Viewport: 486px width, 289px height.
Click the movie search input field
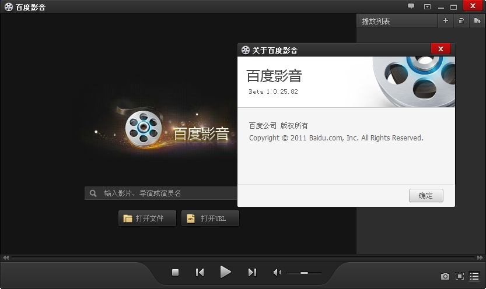(161, 193)
